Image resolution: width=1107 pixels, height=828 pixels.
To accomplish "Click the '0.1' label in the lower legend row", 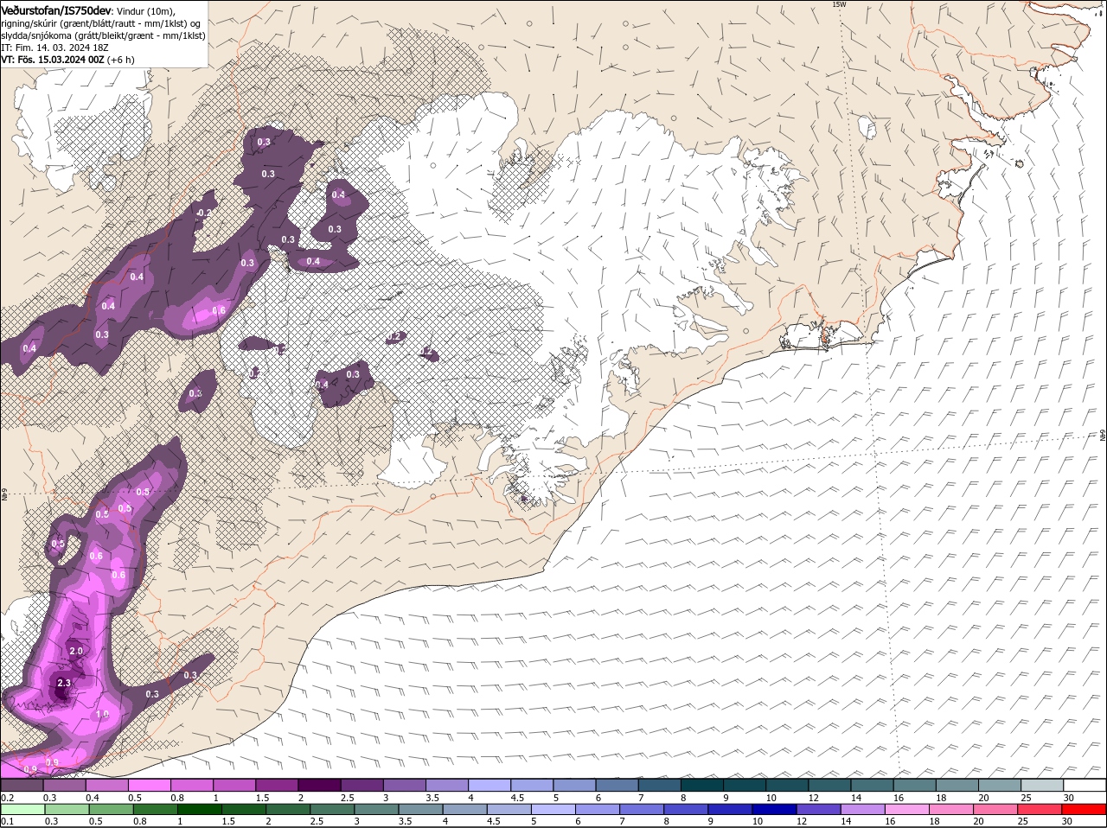I will [x=7, y=821].
